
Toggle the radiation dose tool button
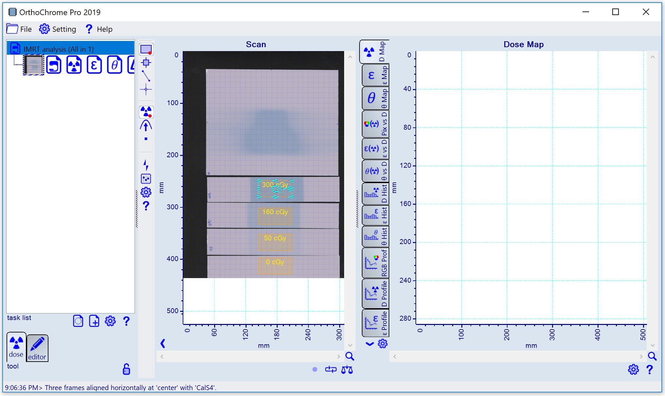click(x=146, y=112)
